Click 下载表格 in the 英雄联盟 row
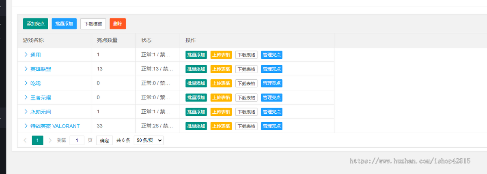Viewport: 487px width, 174px height. (246, 69)
